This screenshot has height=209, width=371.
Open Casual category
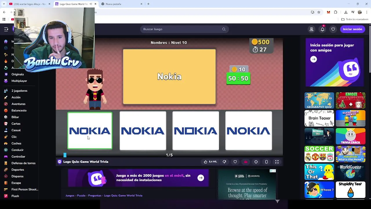click(16, 130)
